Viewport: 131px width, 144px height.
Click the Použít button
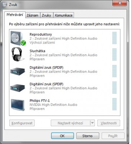pos(113,136)
